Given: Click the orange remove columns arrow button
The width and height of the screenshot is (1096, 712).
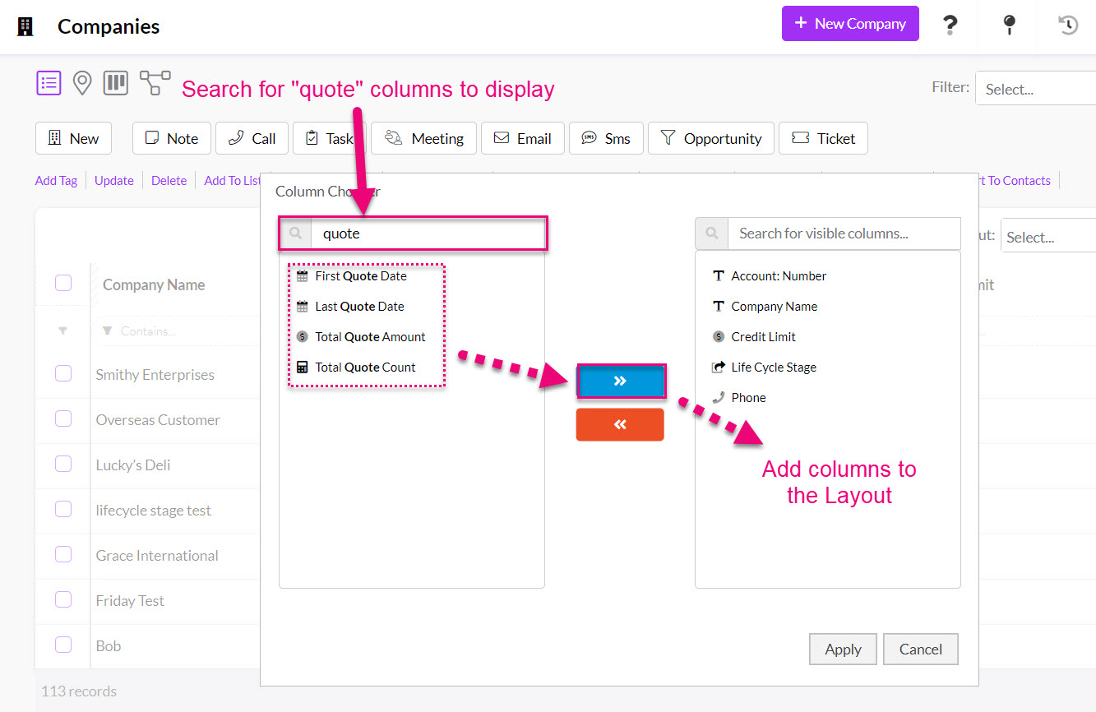Looking at the screenshot, I should pyautogui.click(x=620, y=424).
